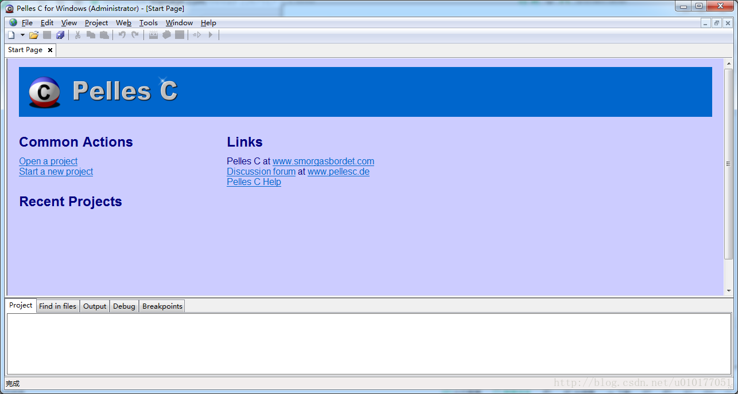Open the www.pellesc.de link
Viewport: 738px width, 394px height.
pyautogui.click(x=339, y=172)
